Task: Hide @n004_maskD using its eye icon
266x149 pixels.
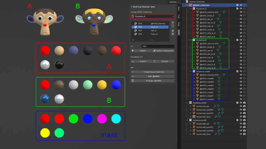Action: click(x=241, y=89)
